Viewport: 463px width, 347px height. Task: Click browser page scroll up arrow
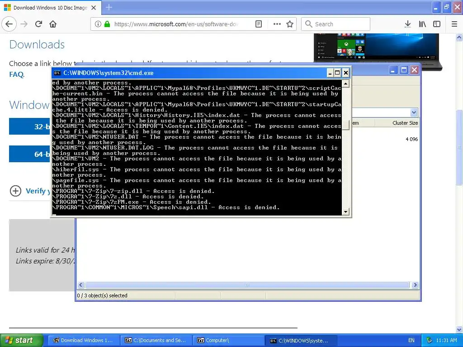click(x=459, y=37)
